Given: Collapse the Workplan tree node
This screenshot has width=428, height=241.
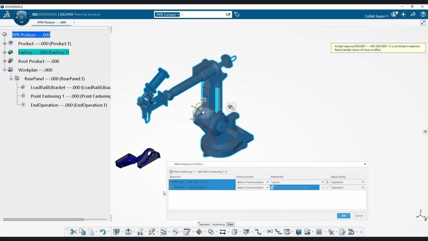Looking at the screenshot, I should 4,70.
